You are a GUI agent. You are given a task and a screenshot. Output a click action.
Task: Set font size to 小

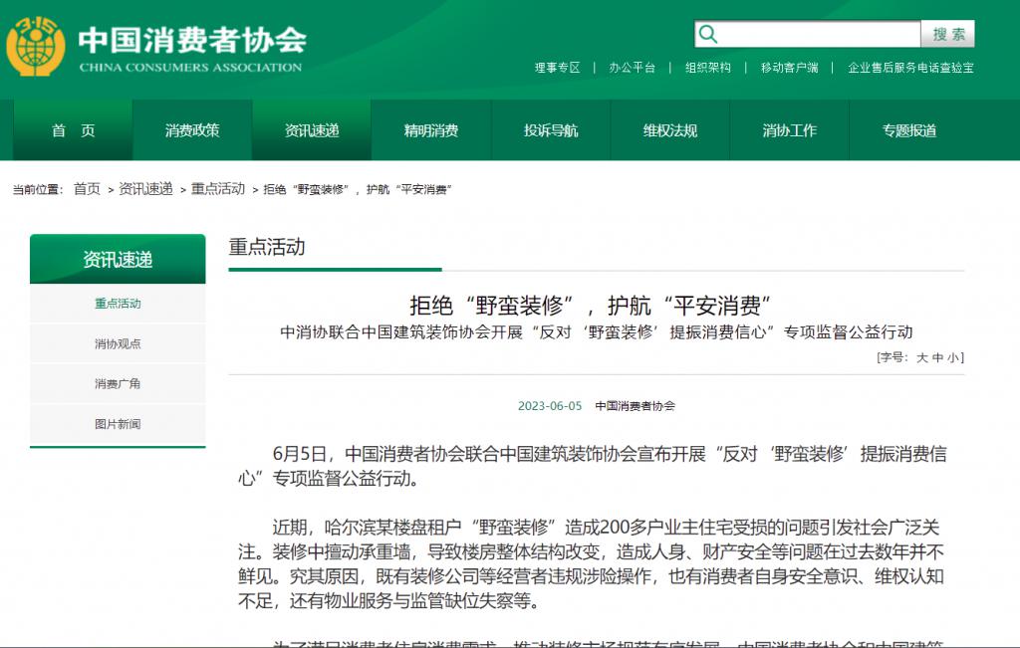952,357
